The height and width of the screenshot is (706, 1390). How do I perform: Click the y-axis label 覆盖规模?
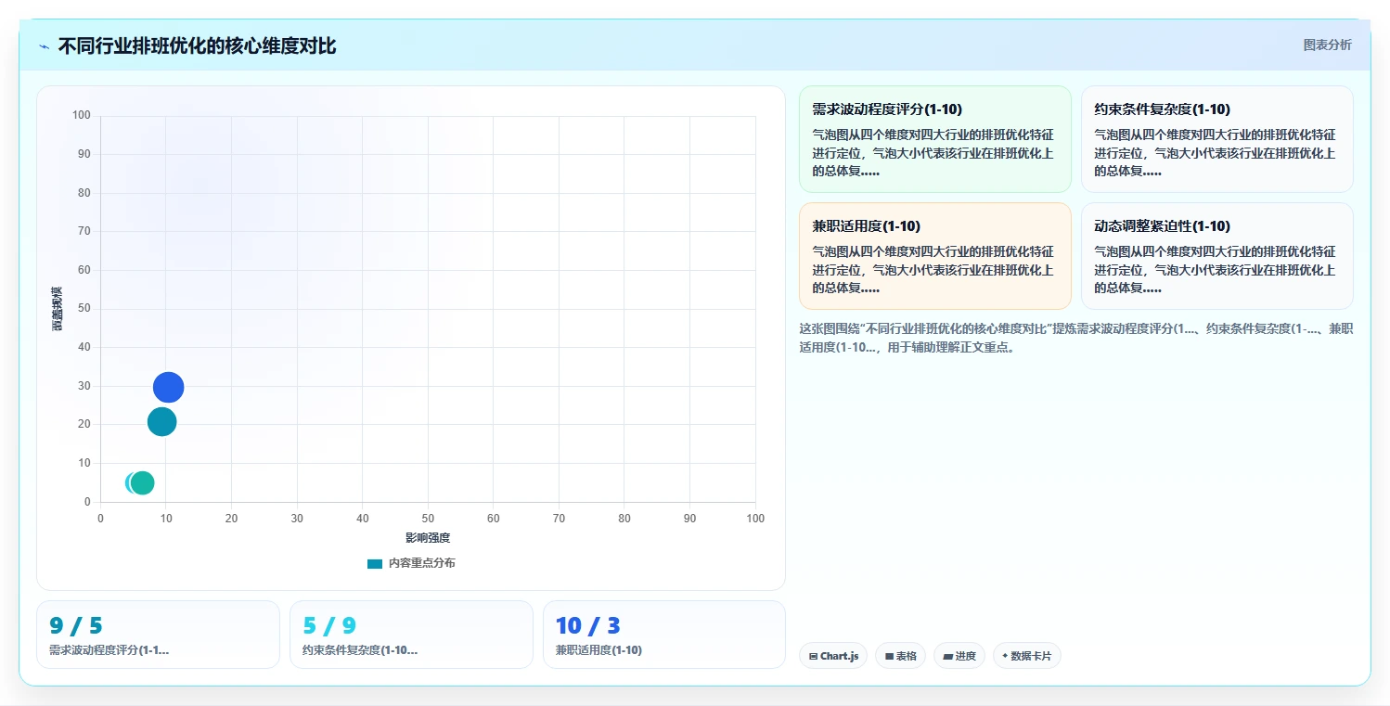coord(58,309)
